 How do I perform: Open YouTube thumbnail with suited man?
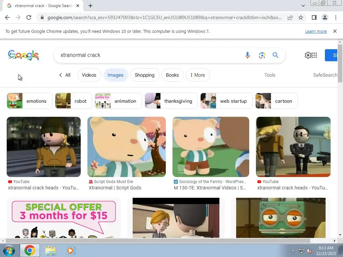pos(293,147)
